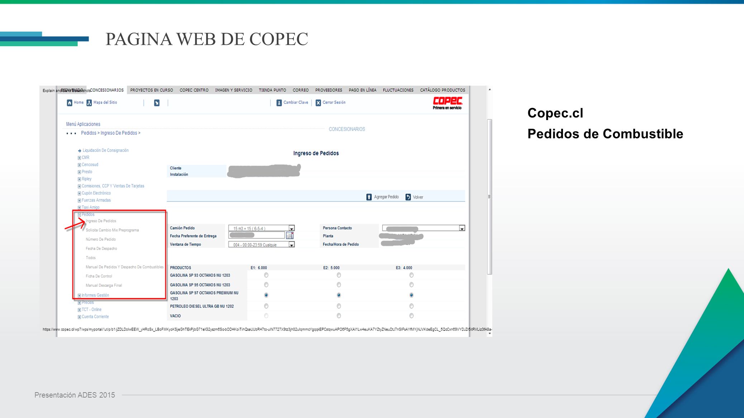
Task: Click the Home icon
Action: [x=70, y=103]
